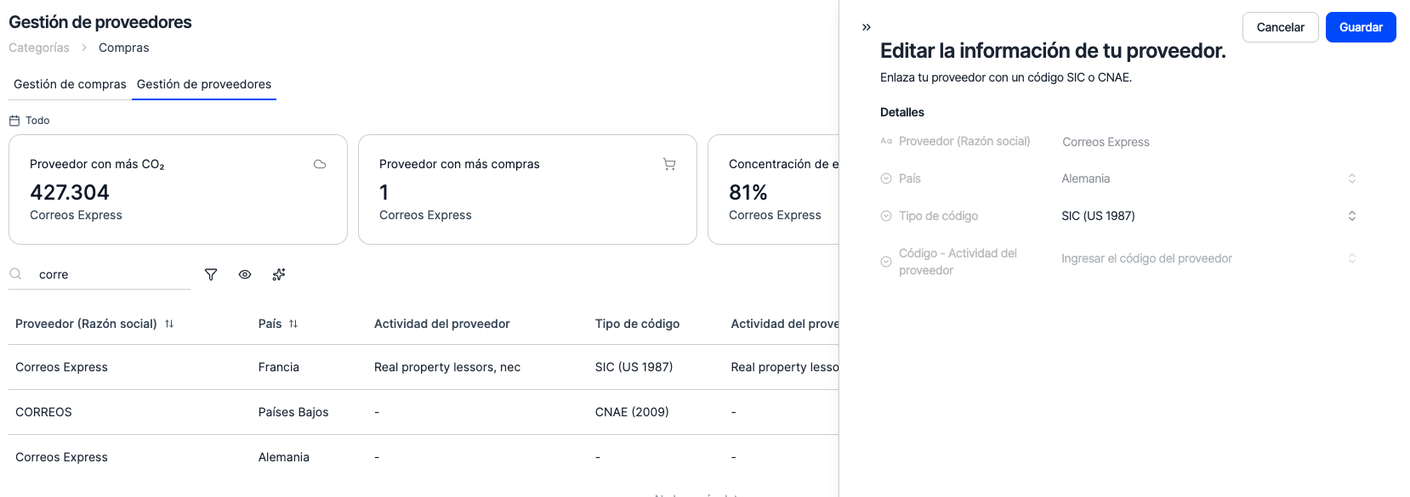The height and width of the screenshot is (497, 1410).
Task: Collapse the edit panel with double chevron
Action: (x=866, y=27)
